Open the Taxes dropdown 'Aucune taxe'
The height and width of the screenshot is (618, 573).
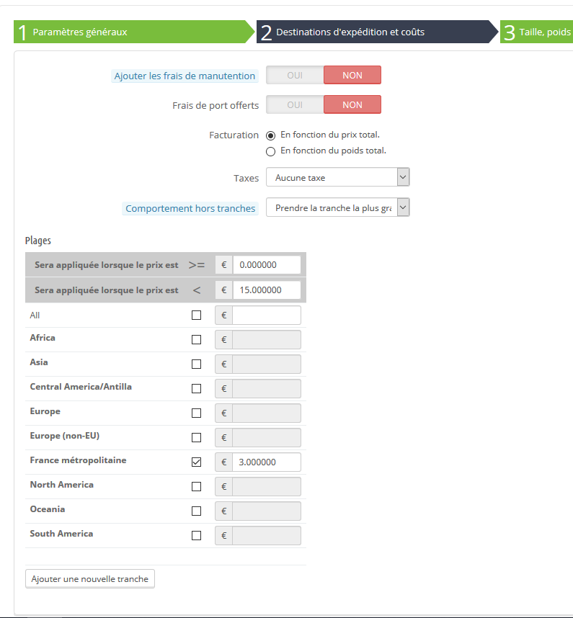click(x=338, y=177)
